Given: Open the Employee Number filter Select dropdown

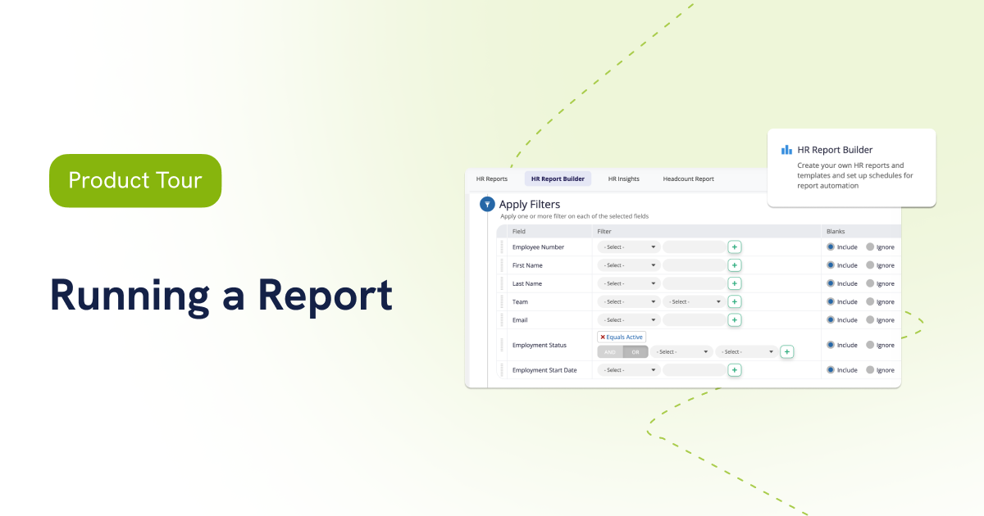Looking at the screenshot, I should click(629, 247).
